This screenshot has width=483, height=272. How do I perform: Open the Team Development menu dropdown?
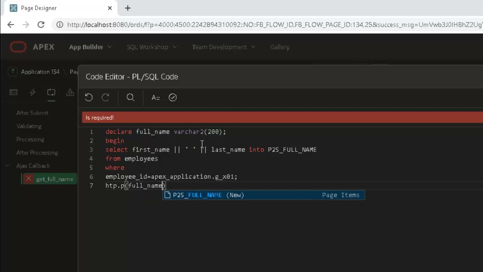[x=223, y=47]
